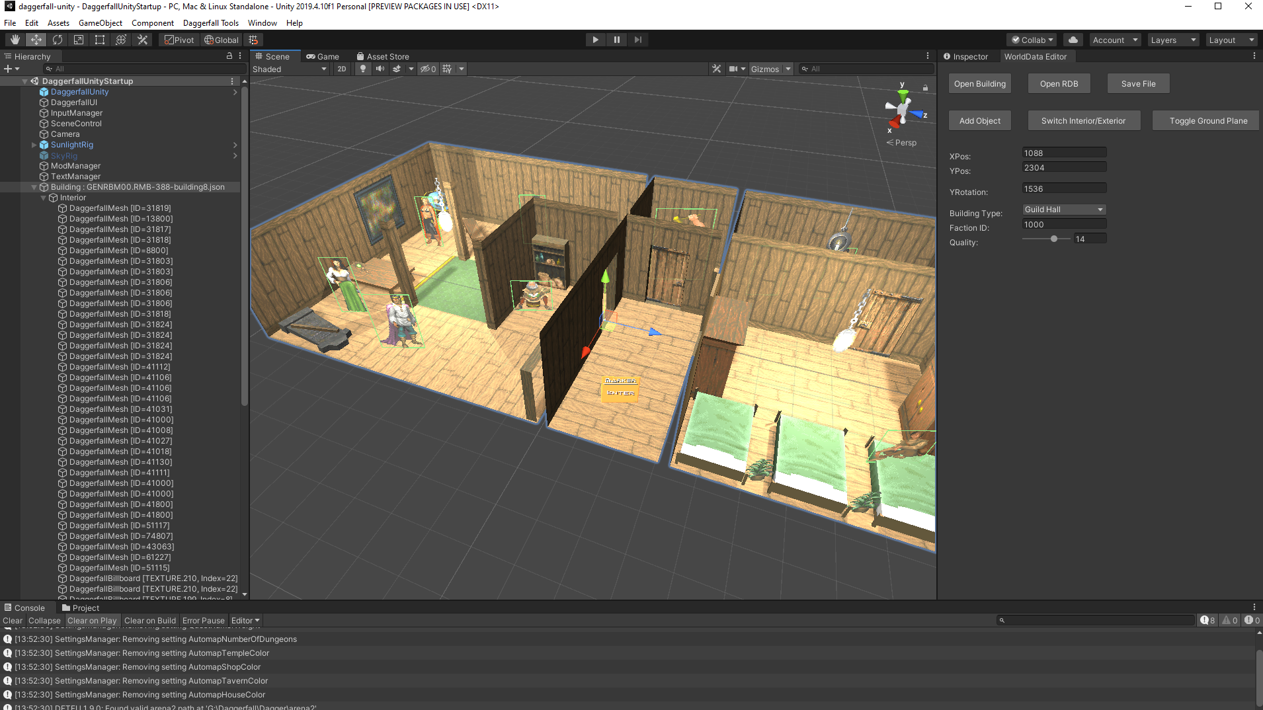
Task: Open the Layers dropdown
Action: pyautogui.click(x=1173, y=40)
